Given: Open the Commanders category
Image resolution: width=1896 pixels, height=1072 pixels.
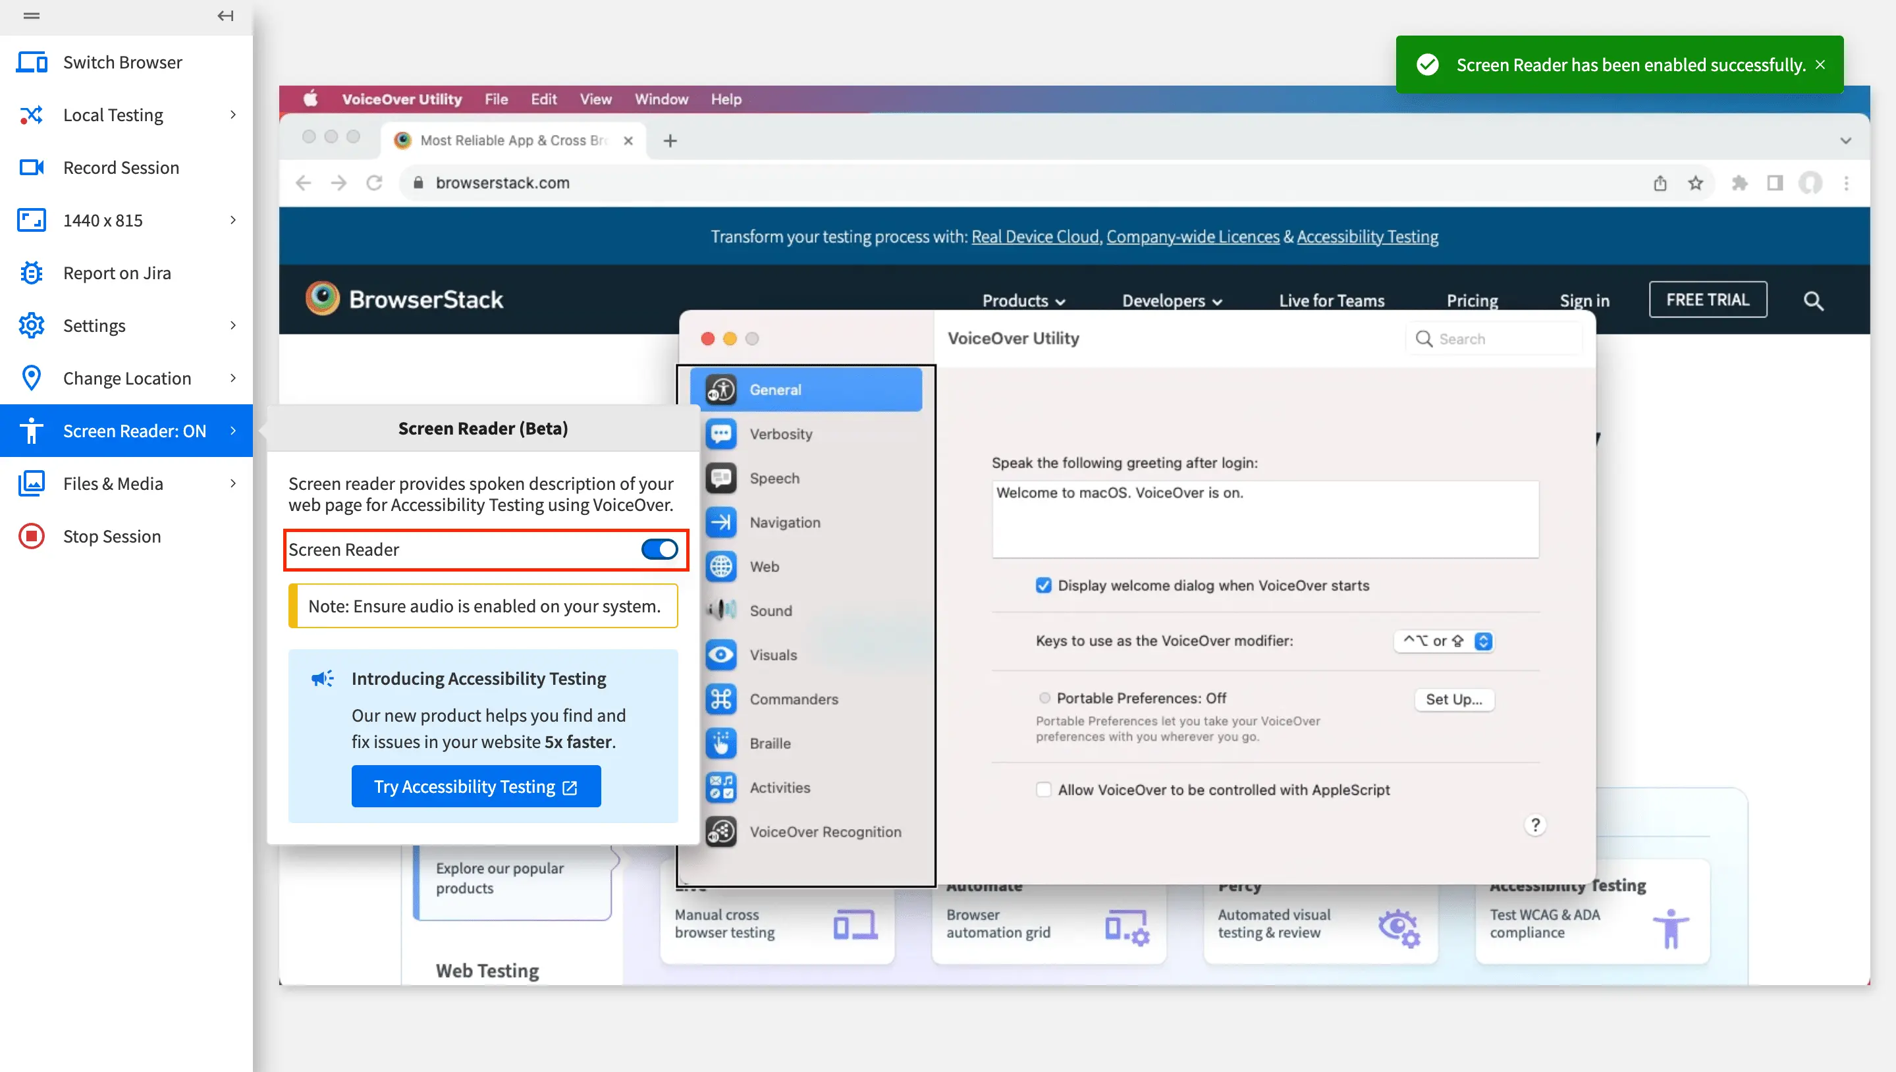Looking at the screenshot, I should click(x=793, y=699).
